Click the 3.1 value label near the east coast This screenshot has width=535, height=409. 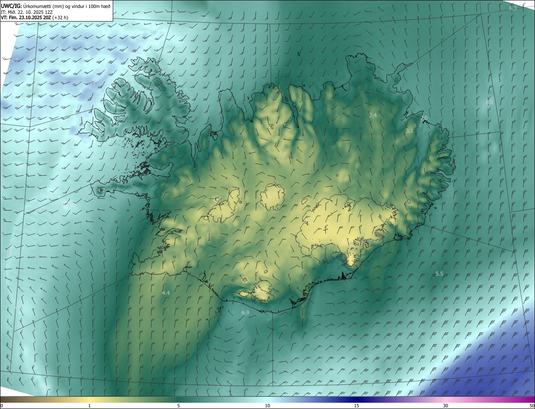(410, 131)
